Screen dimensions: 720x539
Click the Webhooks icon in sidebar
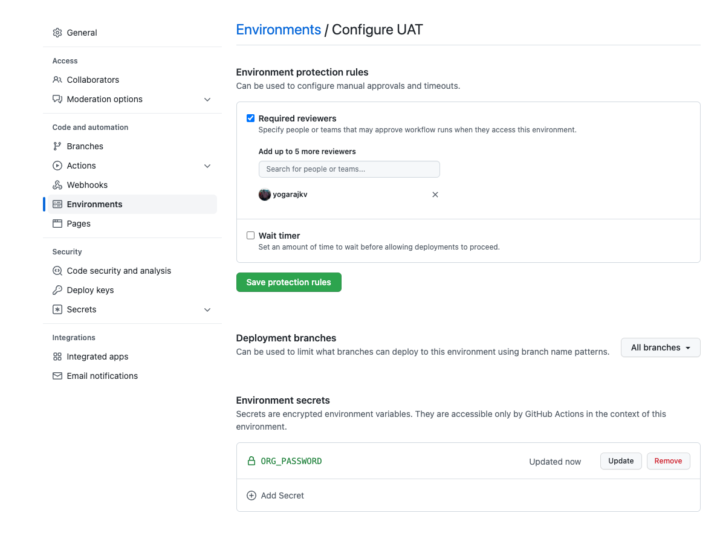coord(57,185)
